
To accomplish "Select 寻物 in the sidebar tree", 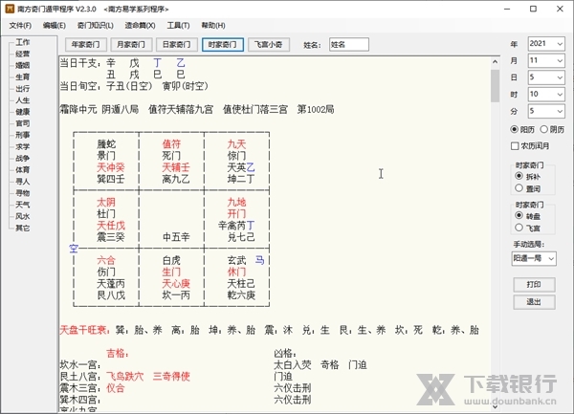I will (x=23, y=193).
